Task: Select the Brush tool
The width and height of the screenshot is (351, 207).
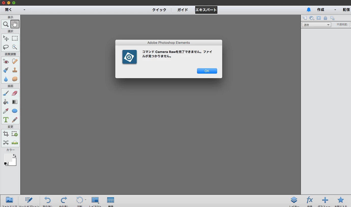Action: click(x=6, y=93)
